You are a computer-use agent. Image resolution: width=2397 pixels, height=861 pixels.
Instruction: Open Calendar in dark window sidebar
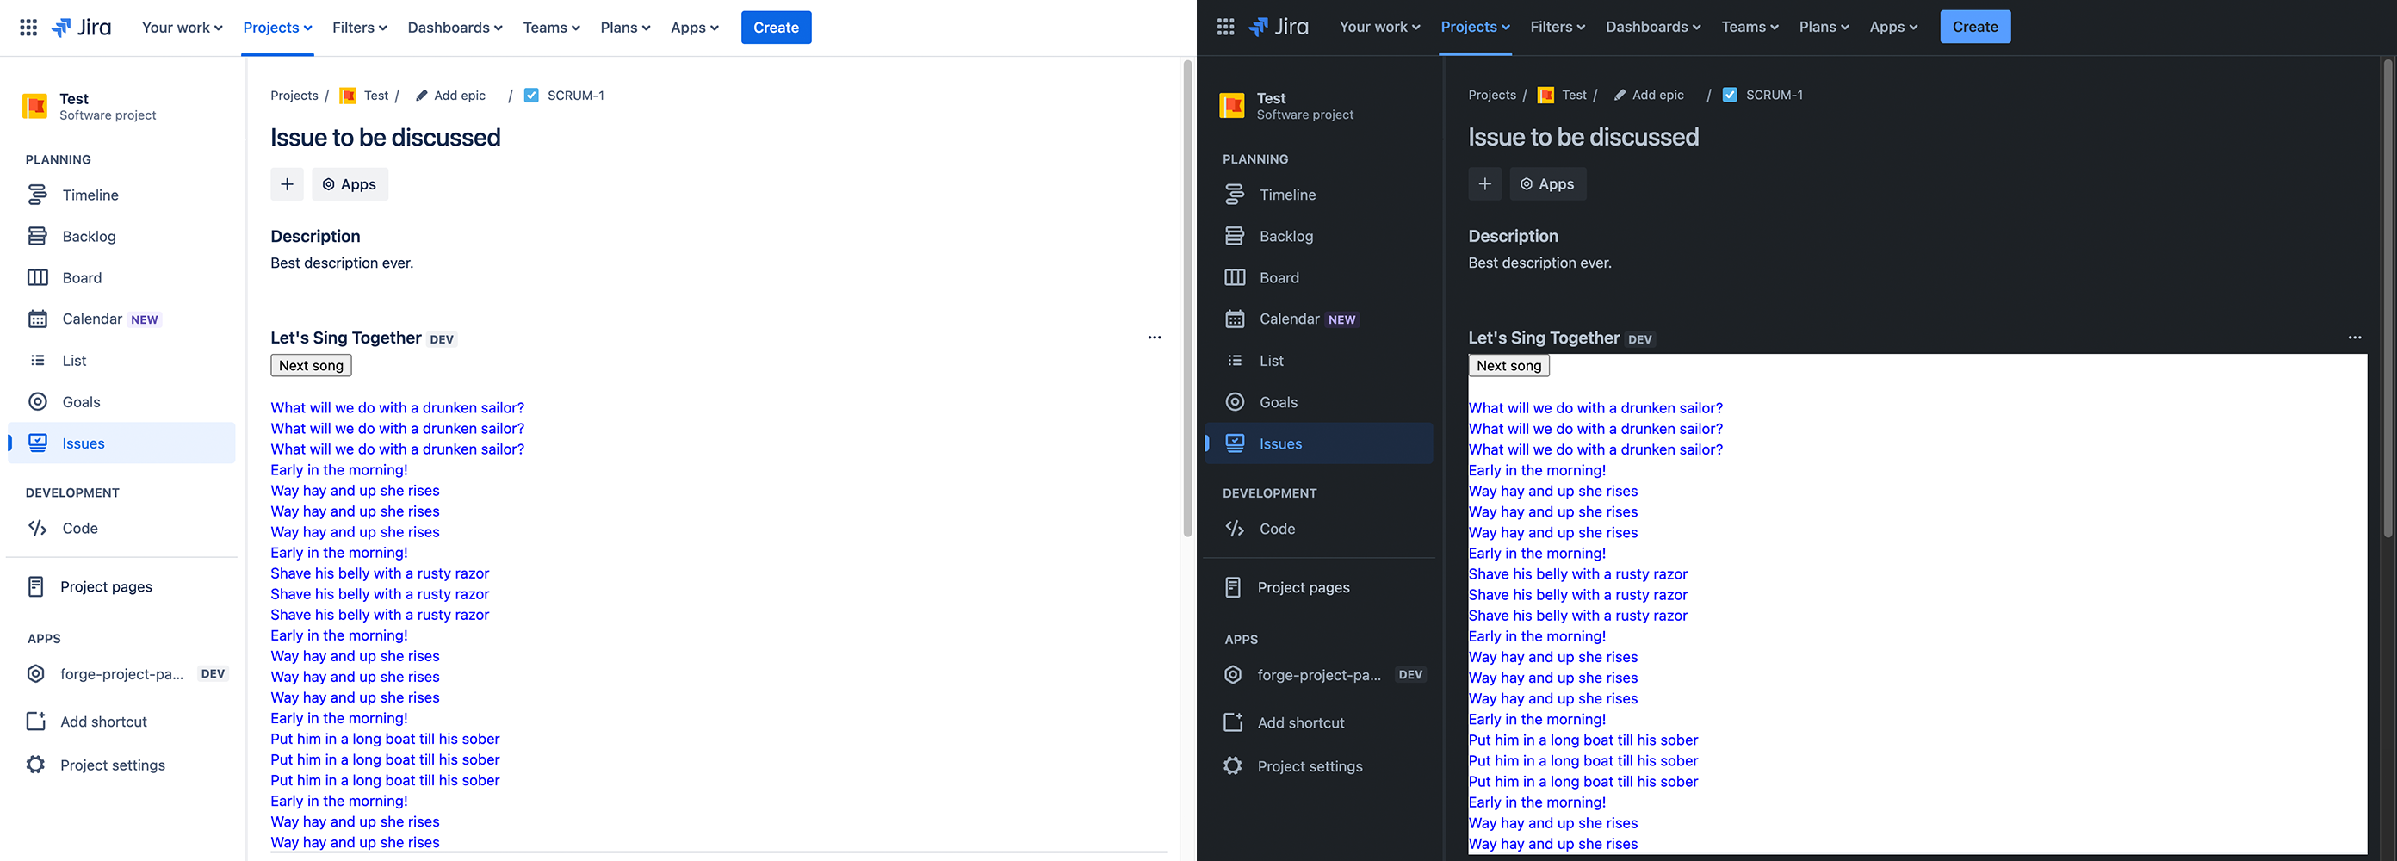click(x=1318, y=319)
